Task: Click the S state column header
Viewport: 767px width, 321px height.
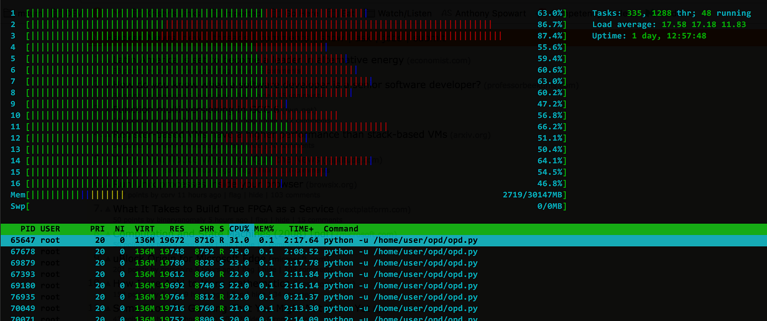Action: tap(222, 229)
